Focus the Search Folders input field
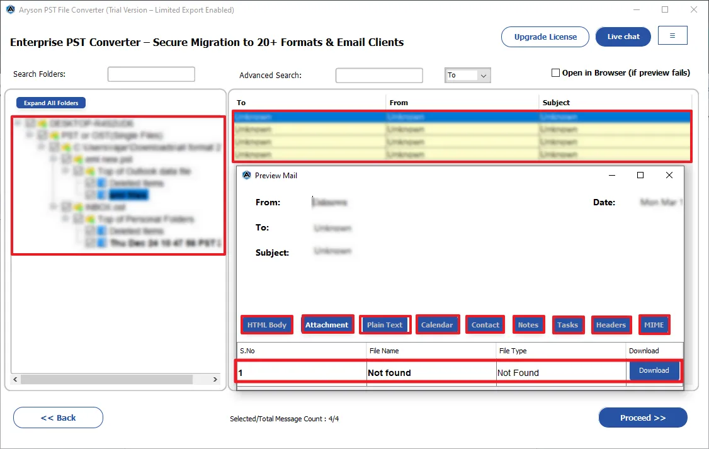This screenshot has width=709, height=449. tap(151, 74)
